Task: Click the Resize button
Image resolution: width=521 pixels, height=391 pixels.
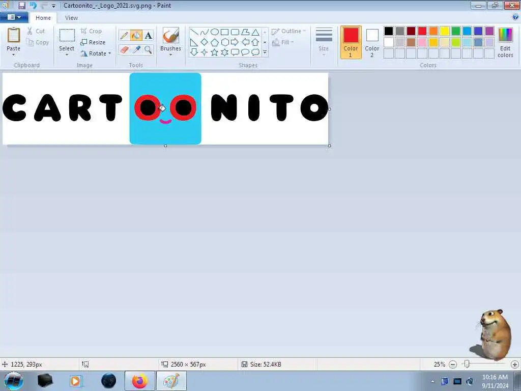Action: (93, 42)
